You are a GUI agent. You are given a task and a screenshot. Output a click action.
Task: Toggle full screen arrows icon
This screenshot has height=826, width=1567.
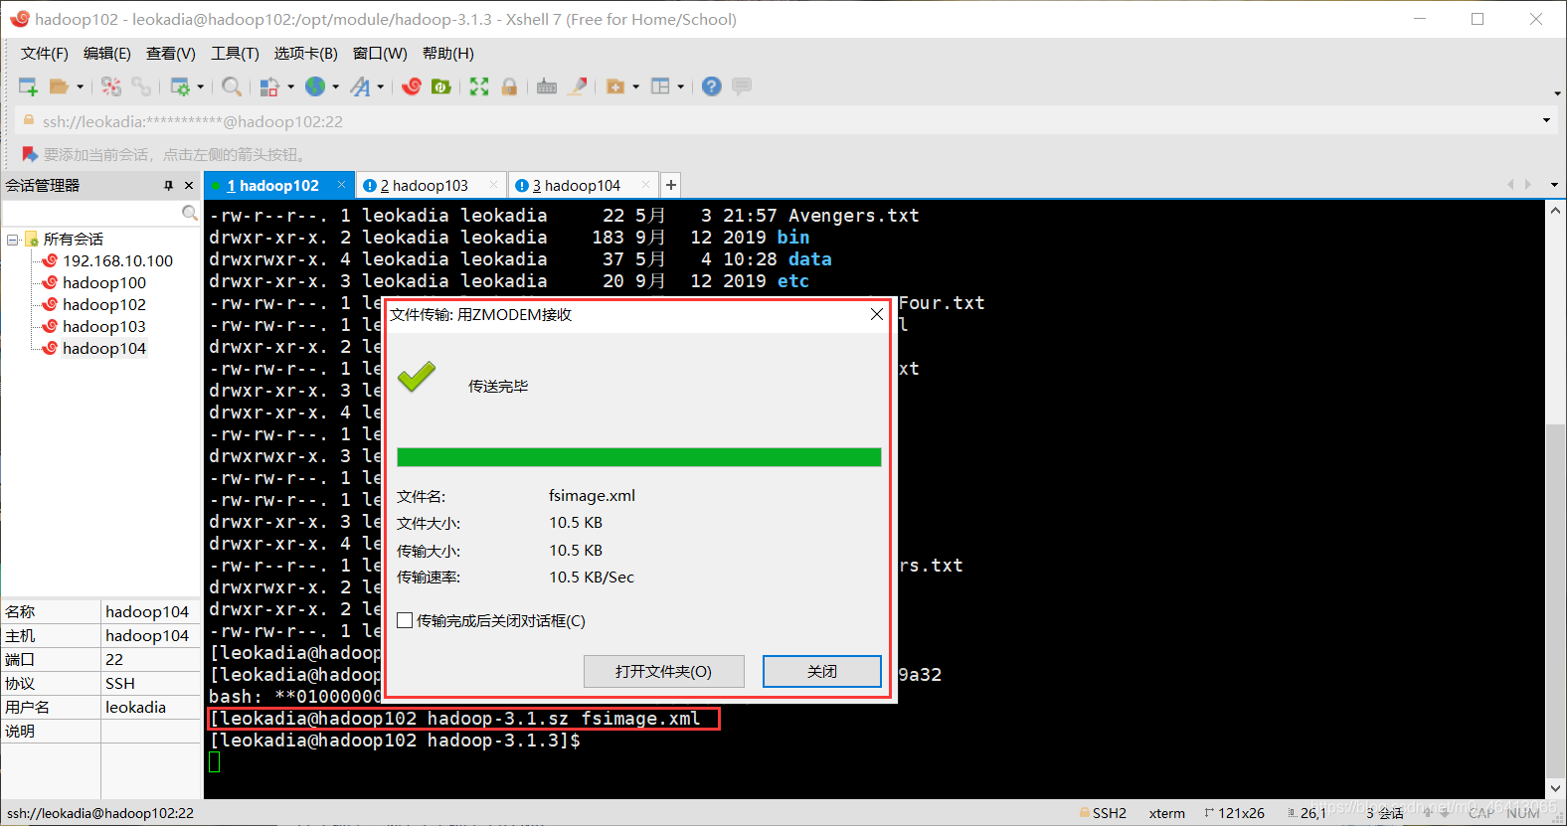pos(479,86)
